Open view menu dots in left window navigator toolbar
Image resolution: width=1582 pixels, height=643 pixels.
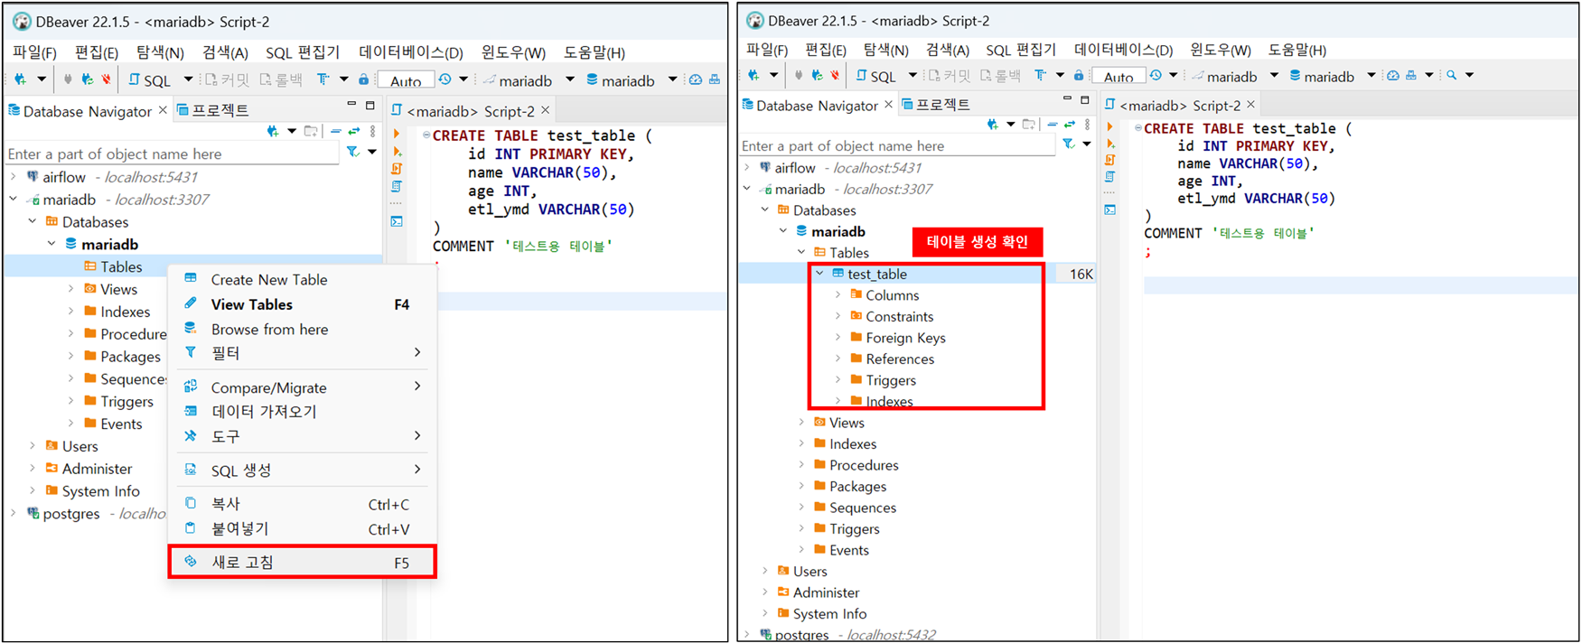(x=372, y=132)
